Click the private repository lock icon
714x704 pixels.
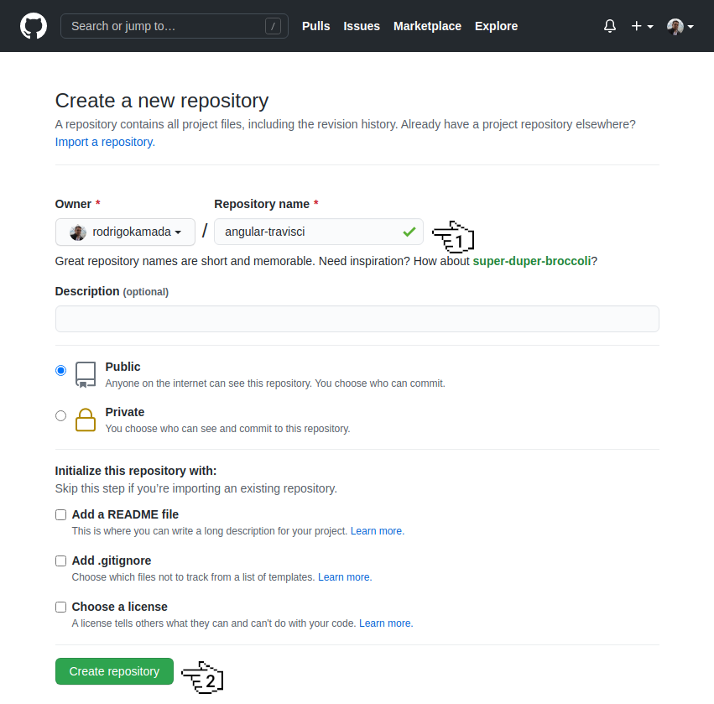pyautogui.click(x=86, y=420)
